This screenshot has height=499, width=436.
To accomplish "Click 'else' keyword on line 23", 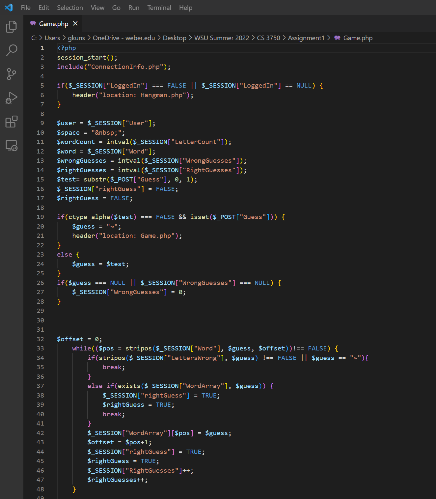I will (65, 255).
